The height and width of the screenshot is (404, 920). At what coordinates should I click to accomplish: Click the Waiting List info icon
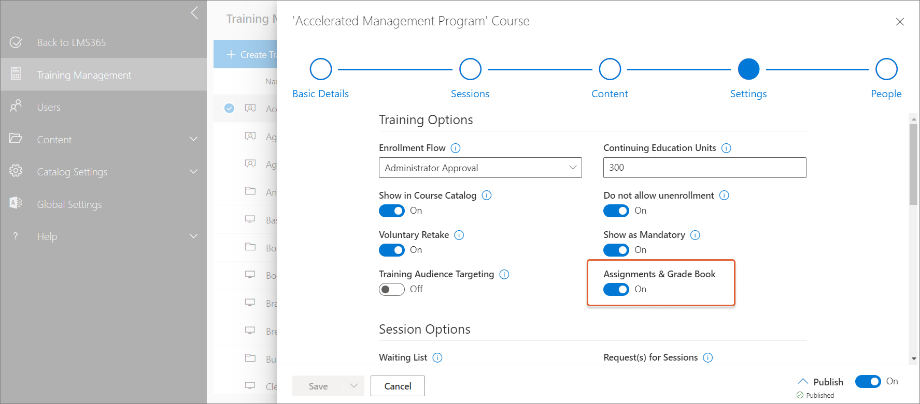437,357
